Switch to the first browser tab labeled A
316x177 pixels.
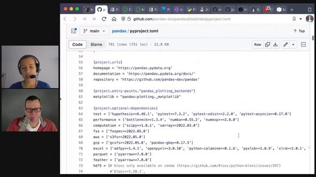click(89, 10)
